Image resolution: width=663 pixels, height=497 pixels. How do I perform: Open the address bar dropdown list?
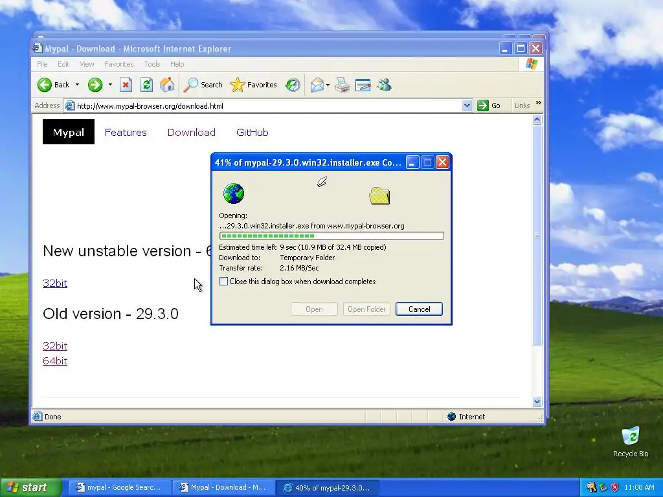click(467, 105)
